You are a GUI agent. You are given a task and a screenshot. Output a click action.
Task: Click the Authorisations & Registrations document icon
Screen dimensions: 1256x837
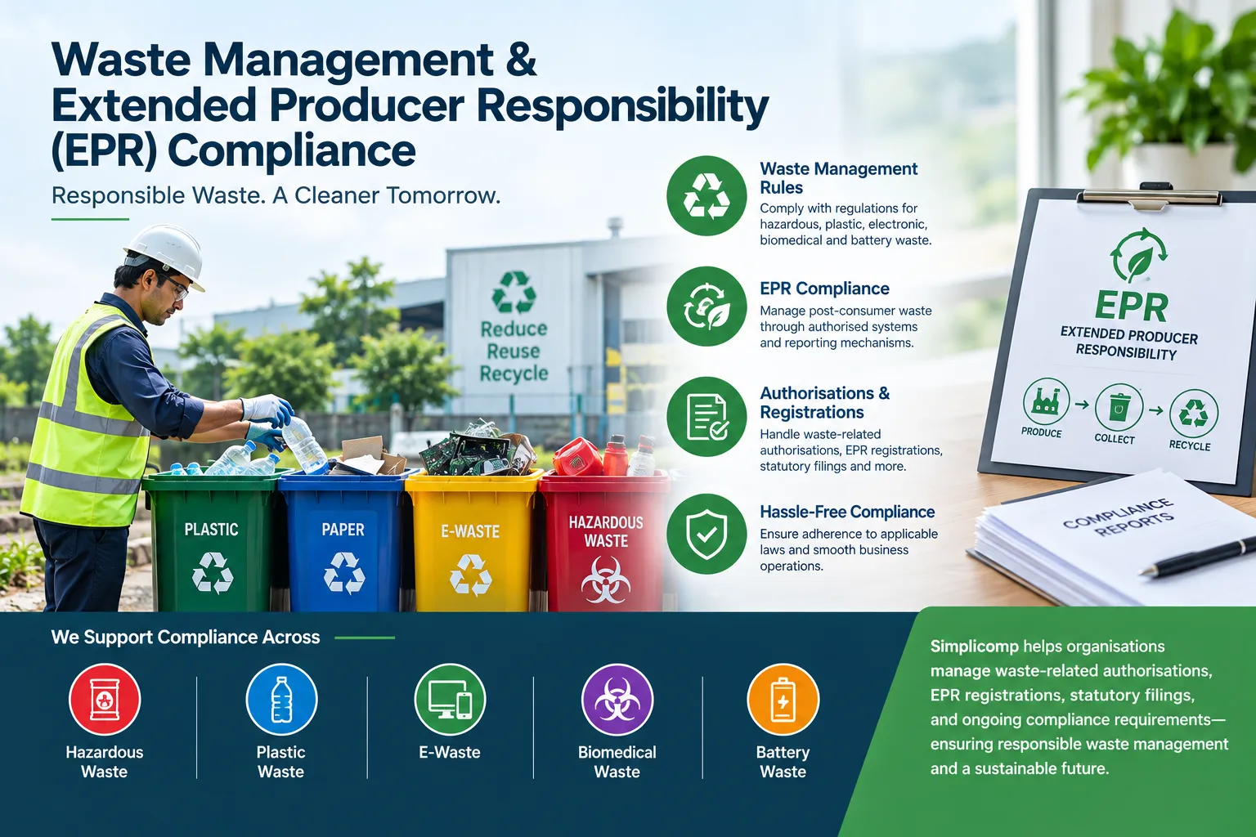point(706,417)
